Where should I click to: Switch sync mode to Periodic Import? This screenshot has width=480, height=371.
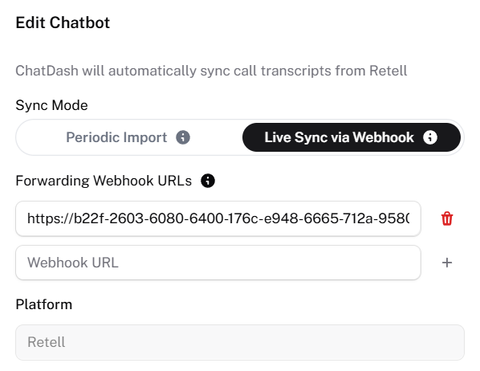click(128, 137)
